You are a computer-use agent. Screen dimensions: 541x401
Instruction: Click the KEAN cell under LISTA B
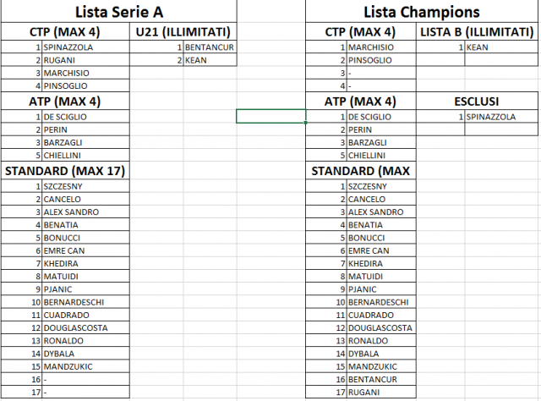click(x=501, y=47)
